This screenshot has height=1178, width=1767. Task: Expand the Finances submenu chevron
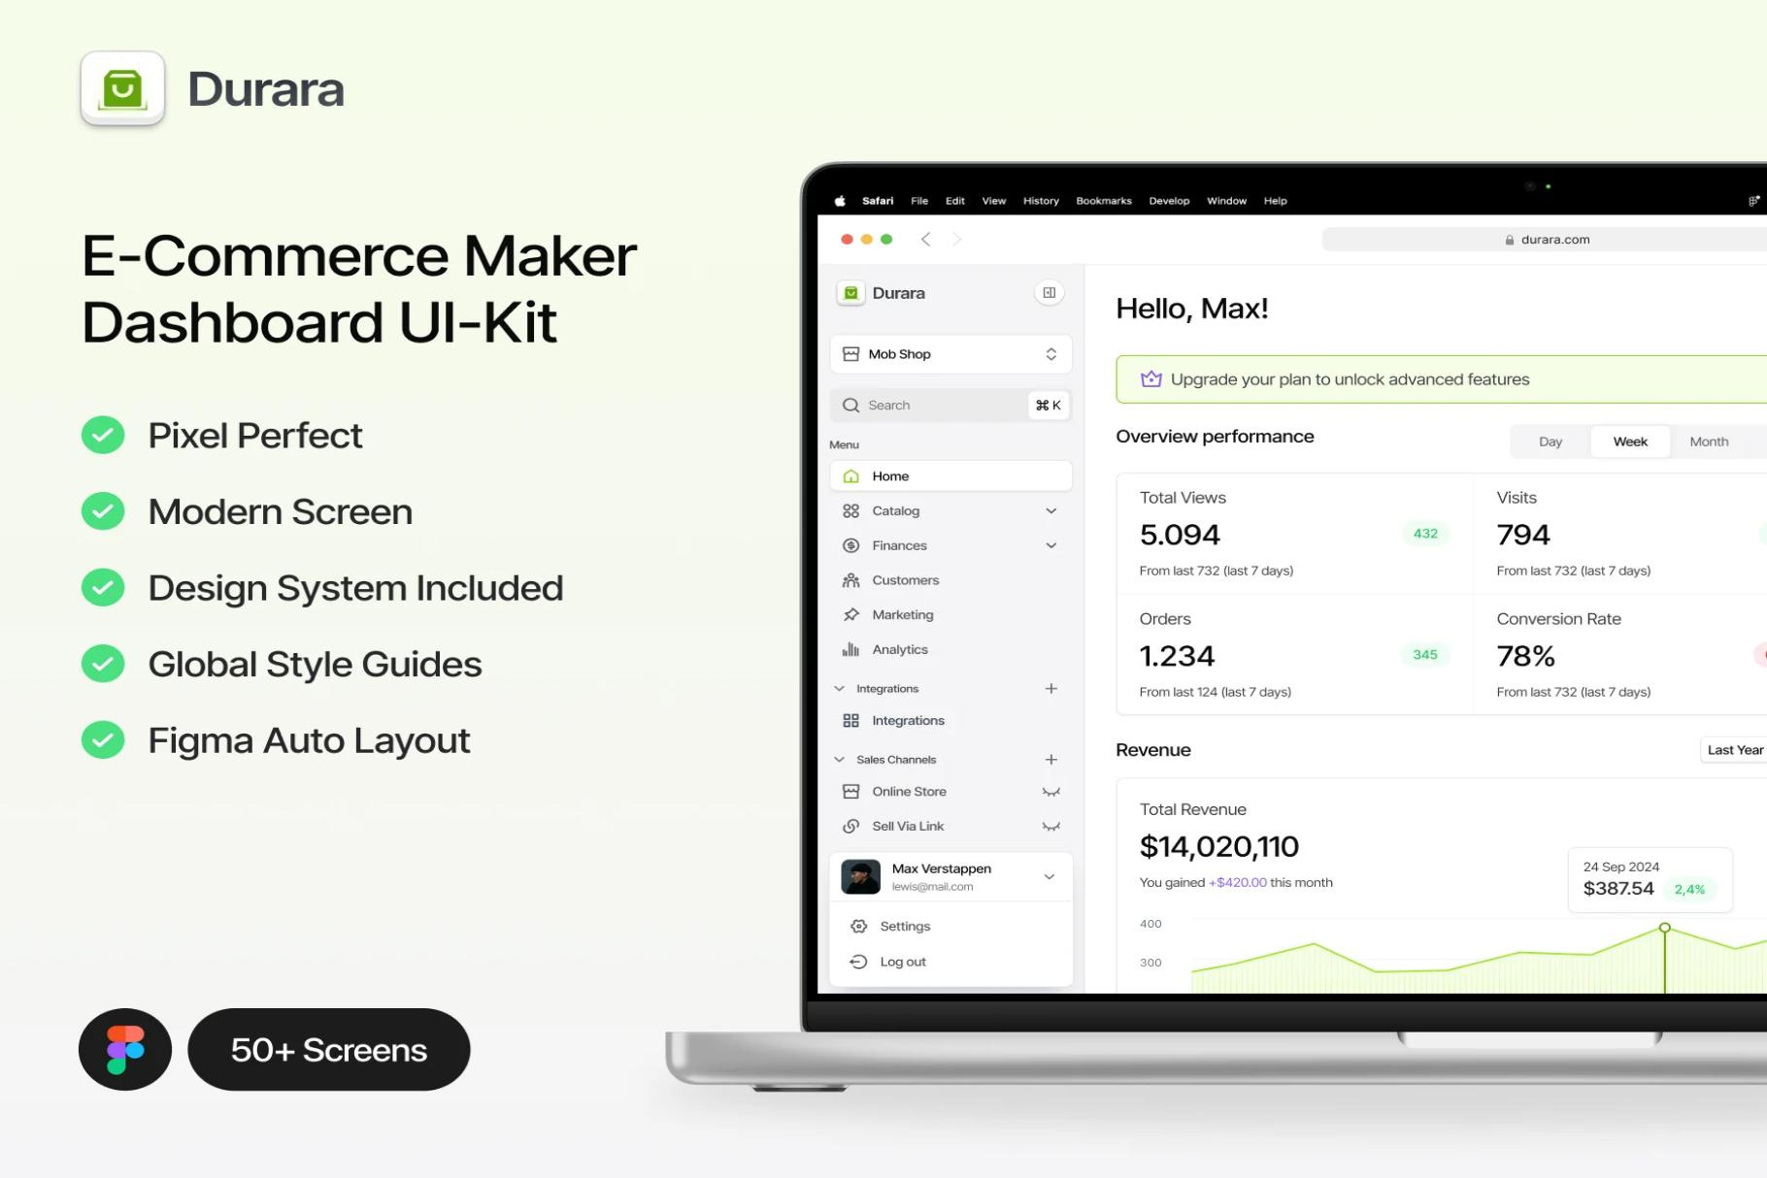tap(1050, 546)
